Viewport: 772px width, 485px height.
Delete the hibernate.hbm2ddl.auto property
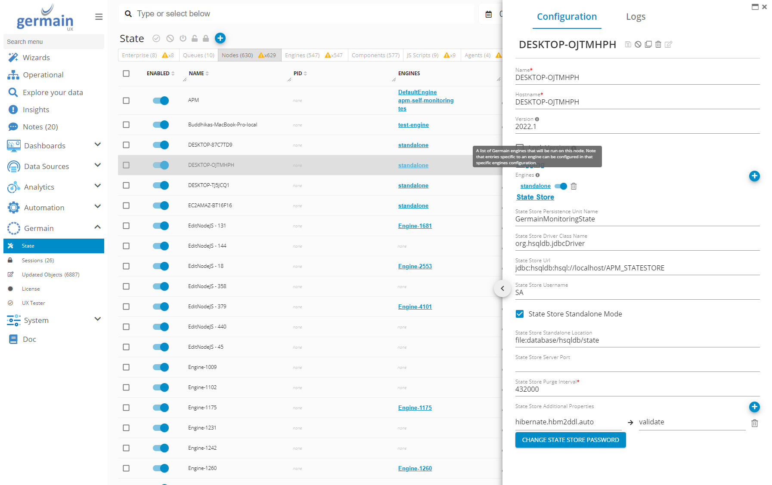(754, 423)
